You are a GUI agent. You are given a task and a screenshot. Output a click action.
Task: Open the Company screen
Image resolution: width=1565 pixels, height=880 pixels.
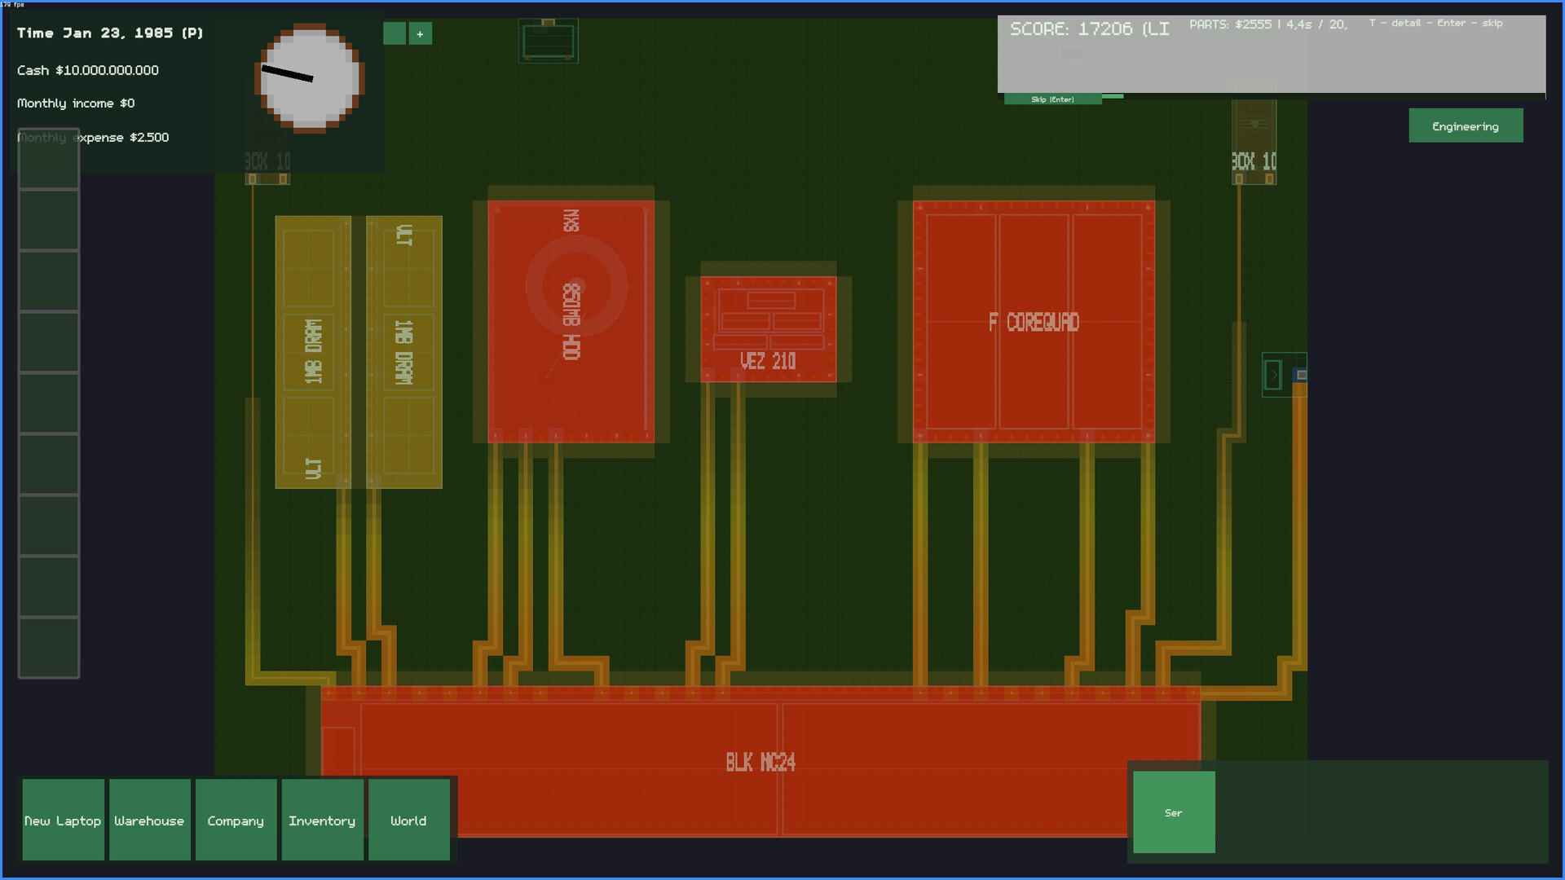tap(236, 820)
